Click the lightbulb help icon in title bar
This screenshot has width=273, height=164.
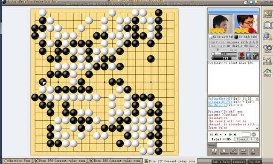click(256, 2)
